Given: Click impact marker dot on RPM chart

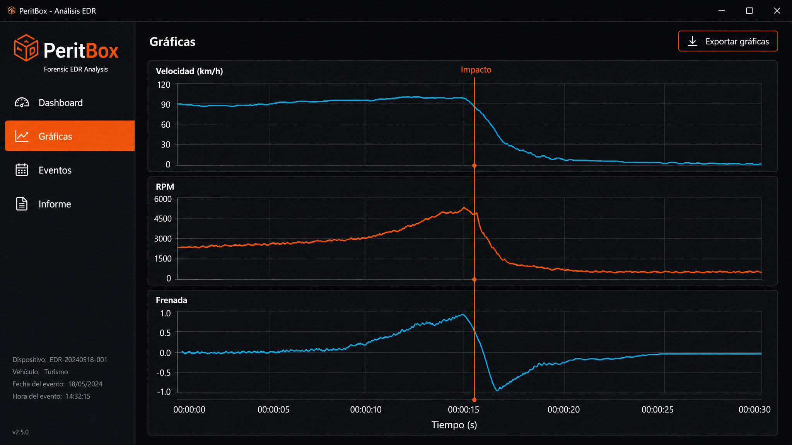Looking at the screenshot, I should click(x=474, y=279).
